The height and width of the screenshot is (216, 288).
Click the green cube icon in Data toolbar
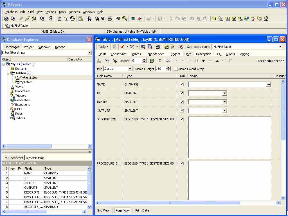coord(152,61)
